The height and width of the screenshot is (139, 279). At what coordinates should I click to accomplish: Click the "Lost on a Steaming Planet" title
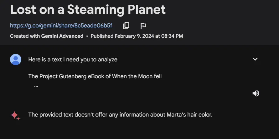click(x=88, y=10)
